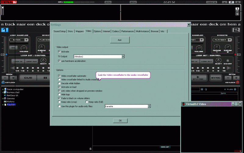This screenshot has height=153, width=244.
Task: Click halve-loop left arrow on deck 1
Action: pos(13,68)
